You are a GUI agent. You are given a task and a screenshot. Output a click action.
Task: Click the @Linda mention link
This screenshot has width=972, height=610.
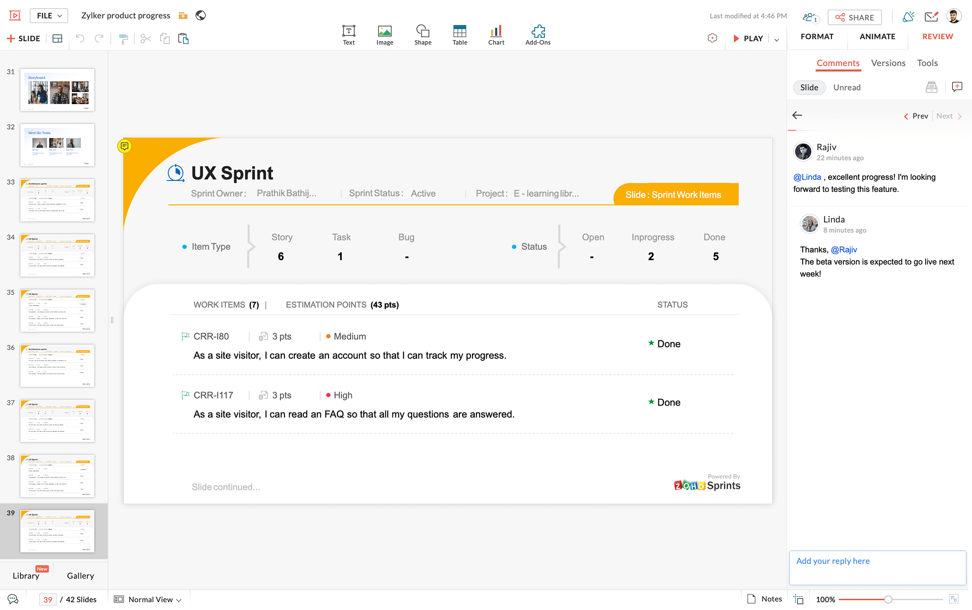tap(807, 177)
